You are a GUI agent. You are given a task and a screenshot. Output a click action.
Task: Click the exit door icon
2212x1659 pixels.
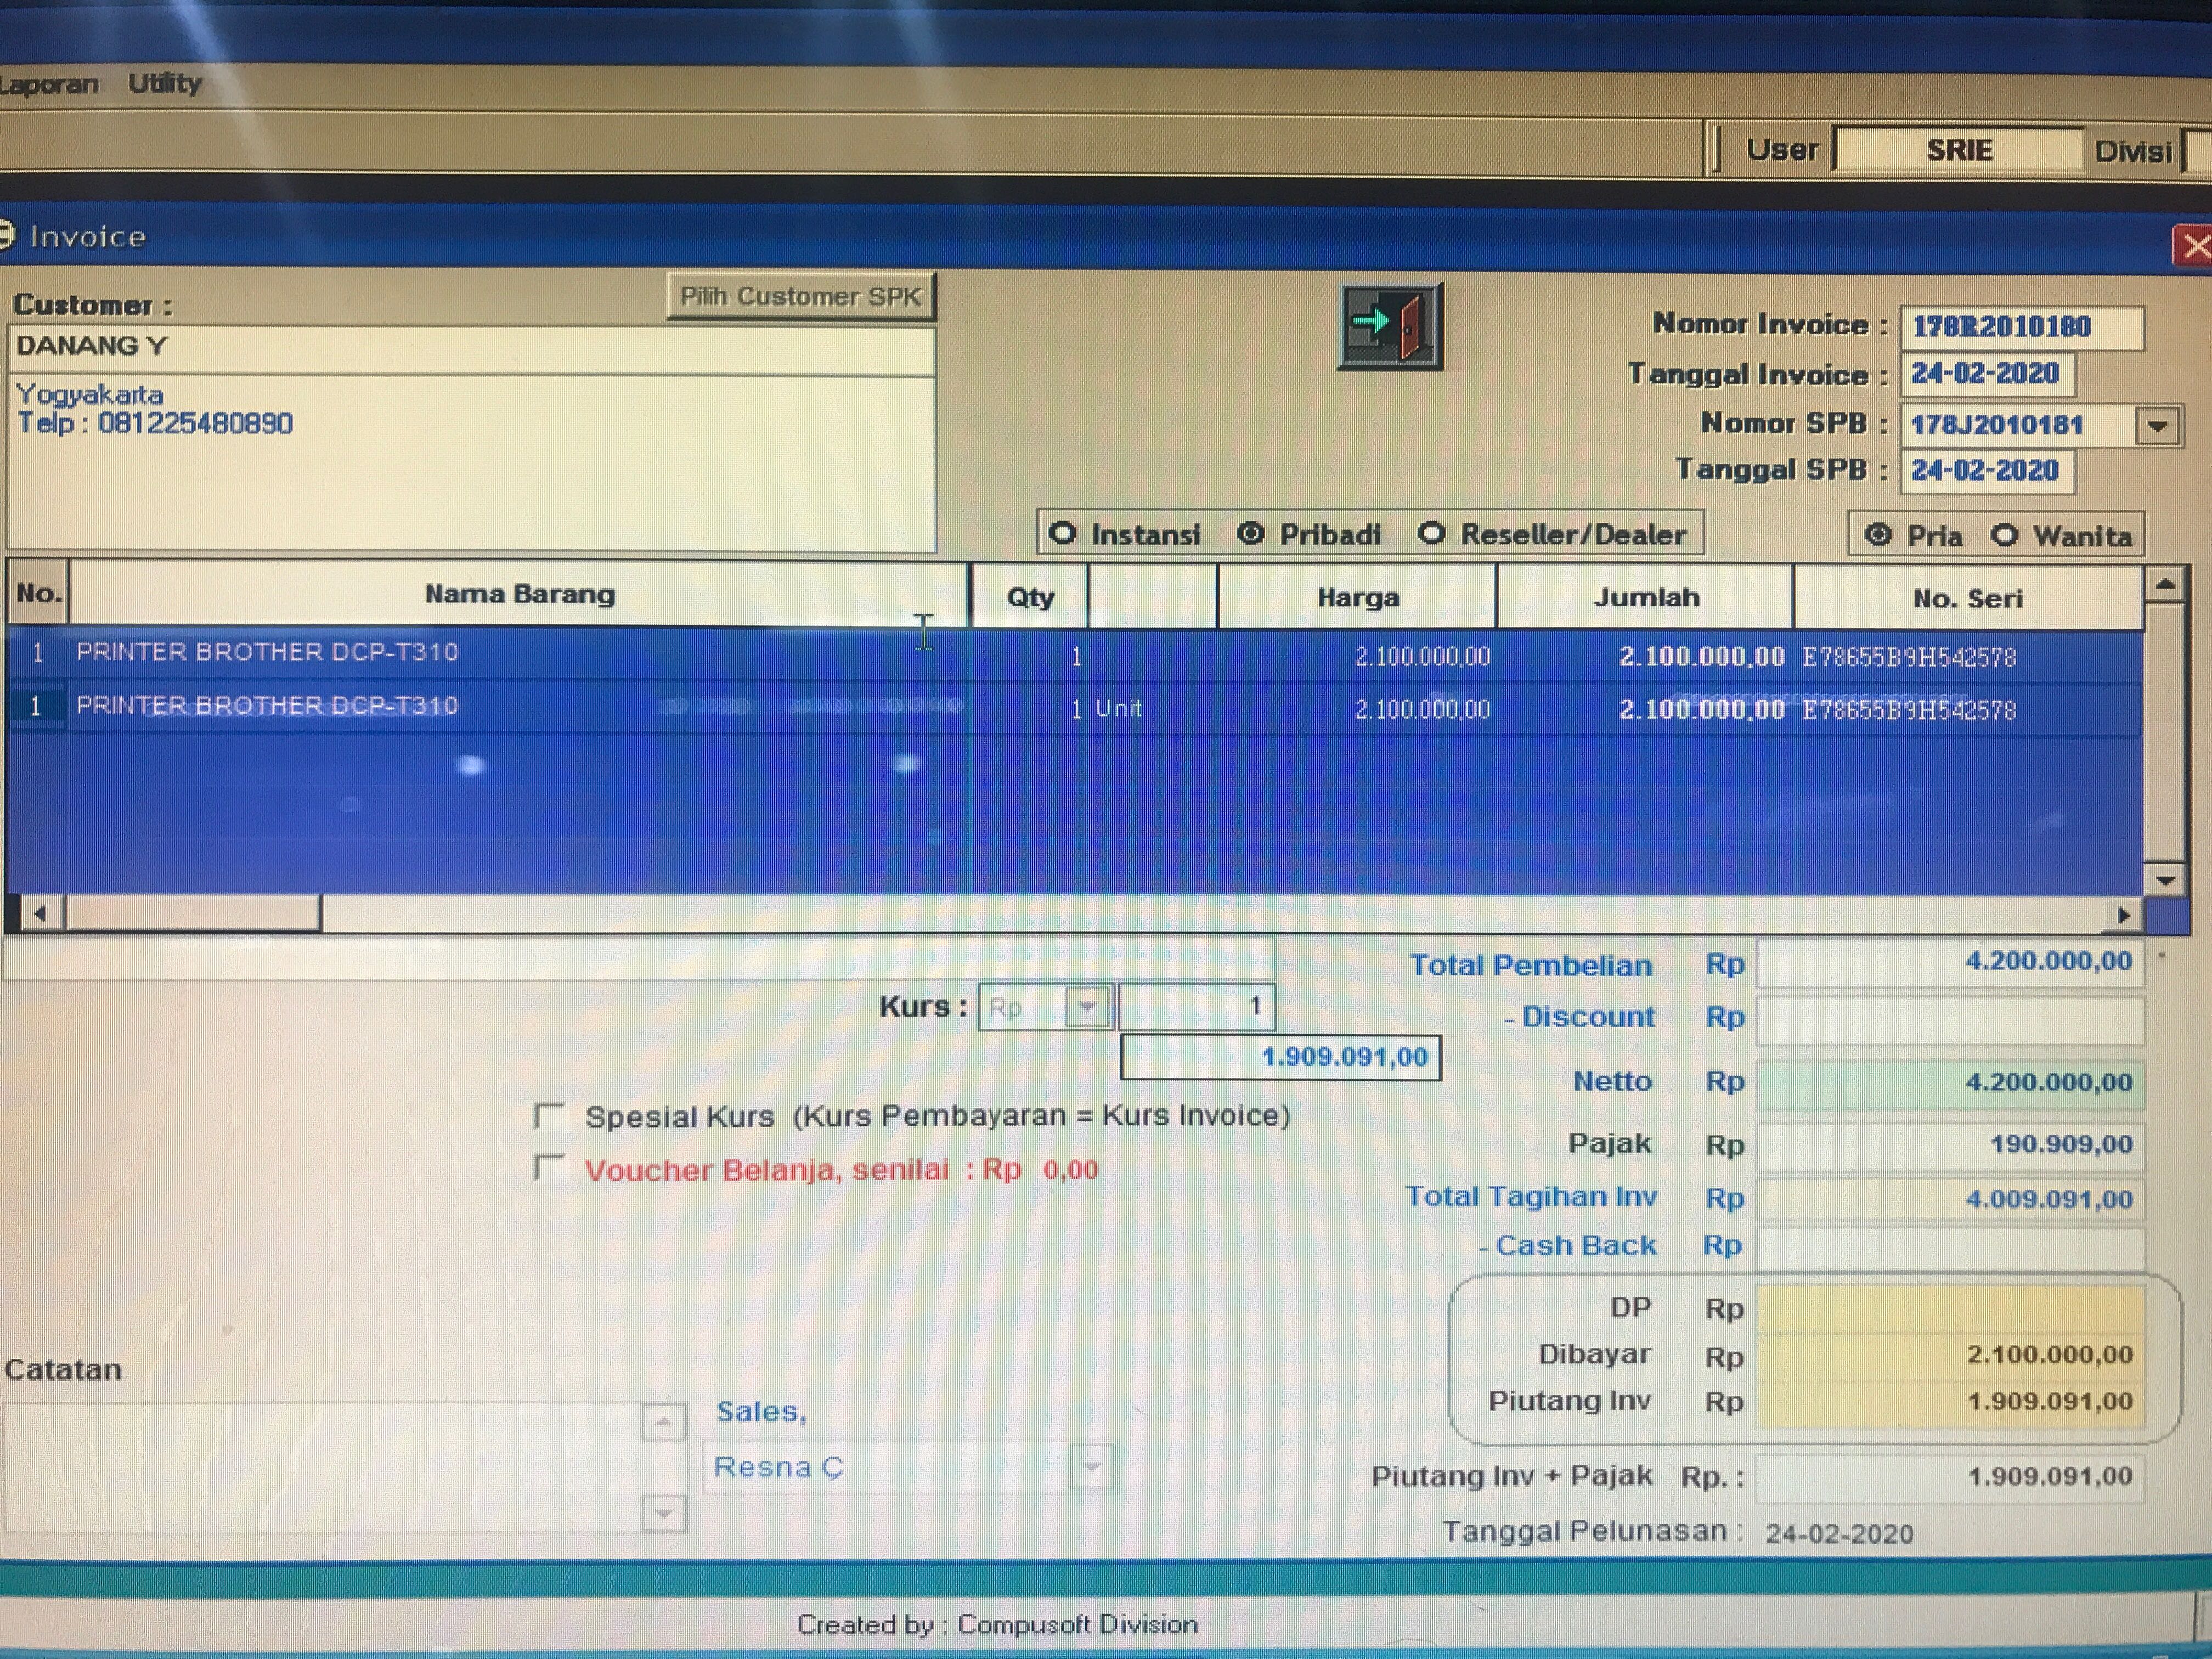click(x=1390, y=326)
